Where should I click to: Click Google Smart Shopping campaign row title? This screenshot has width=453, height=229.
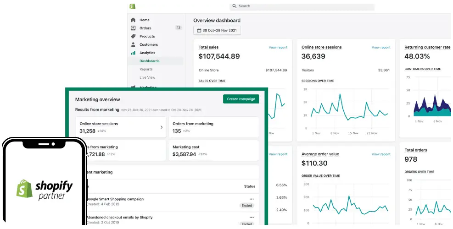(115, 199)
